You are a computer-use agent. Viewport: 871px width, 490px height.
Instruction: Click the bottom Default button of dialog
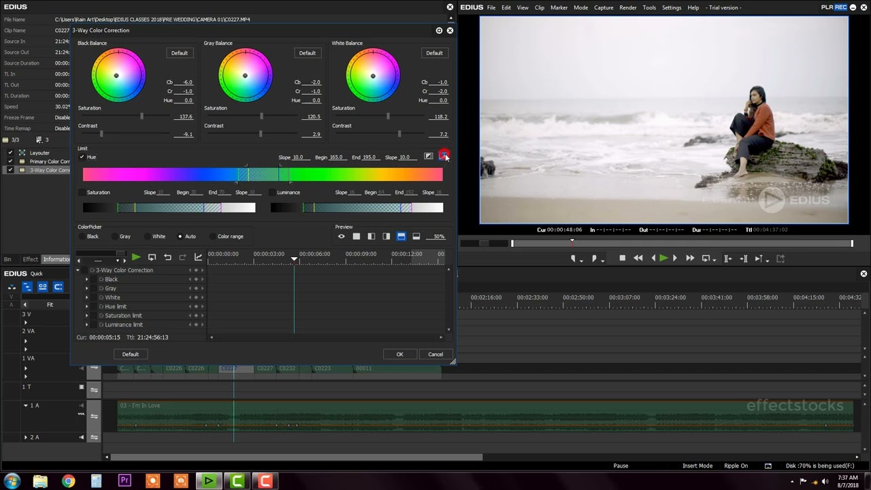coord(131,354)
